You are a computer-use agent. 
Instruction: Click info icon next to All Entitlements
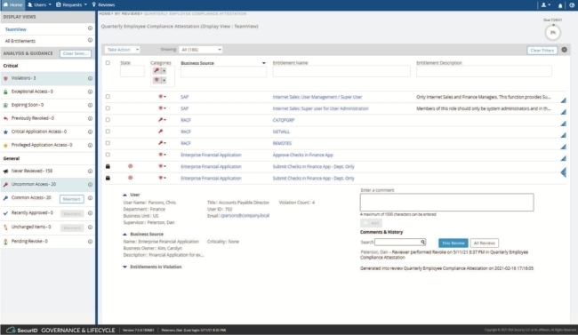click(x=90, y=40)
